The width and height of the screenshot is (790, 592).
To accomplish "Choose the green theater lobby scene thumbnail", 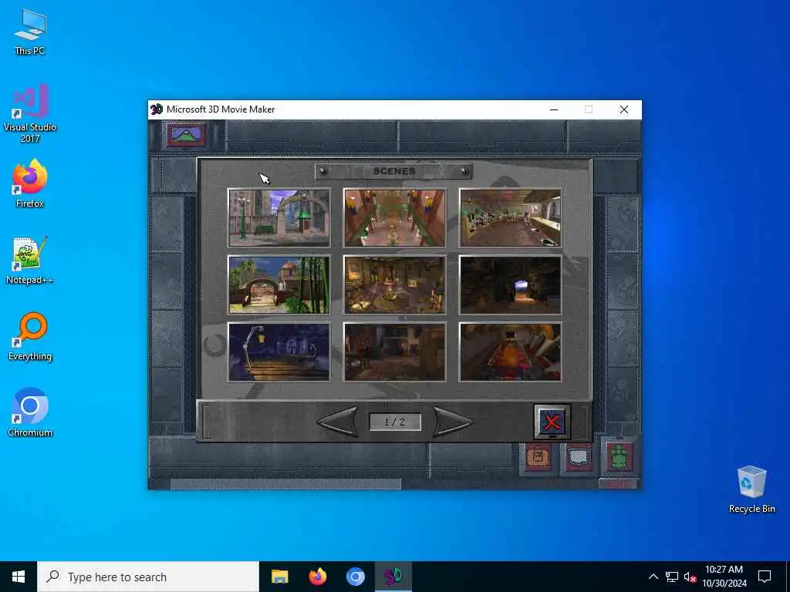I will click(394, 217).
